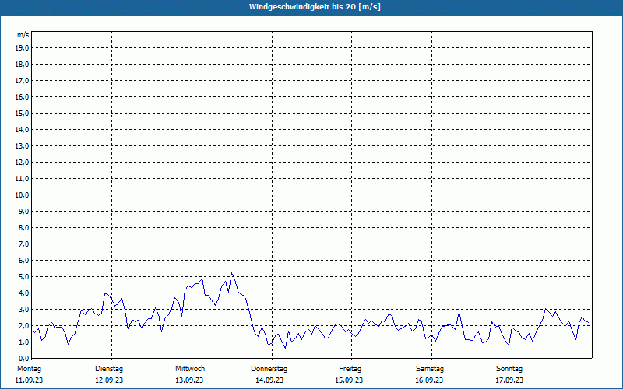
Task: Select the 'Donnerstag' day label
Action: click(x=269, y=369)
